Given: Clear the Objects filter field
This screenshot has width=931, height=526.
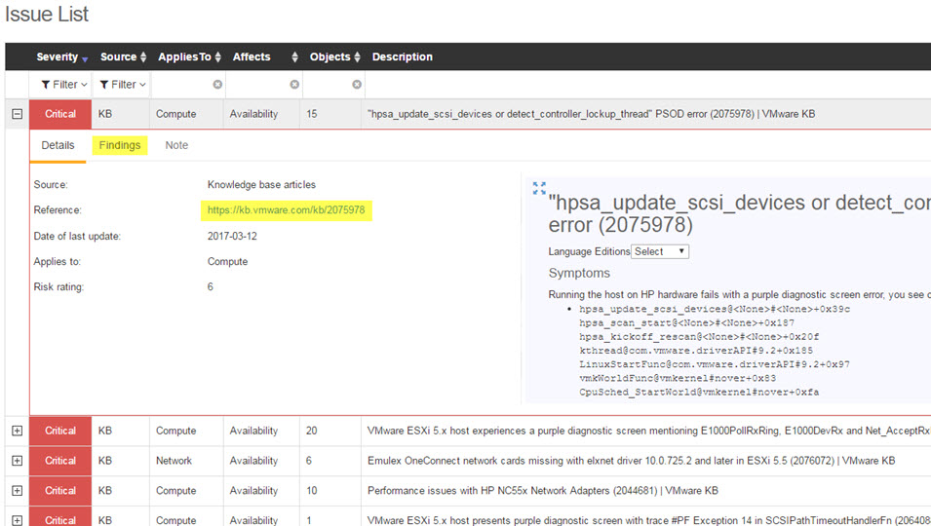Looking at the screenshot, I should click(357, 85).
